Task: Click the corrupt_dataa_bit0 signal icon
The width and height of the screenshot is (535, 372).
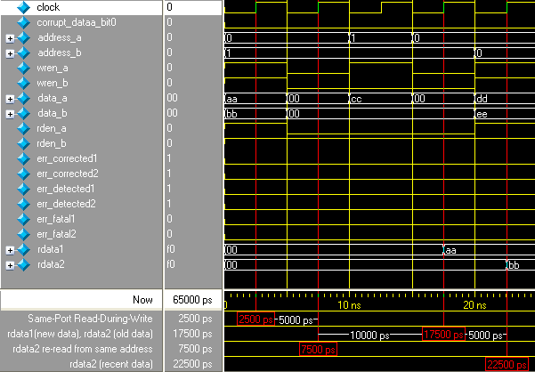Action: (x=24, y=22)
